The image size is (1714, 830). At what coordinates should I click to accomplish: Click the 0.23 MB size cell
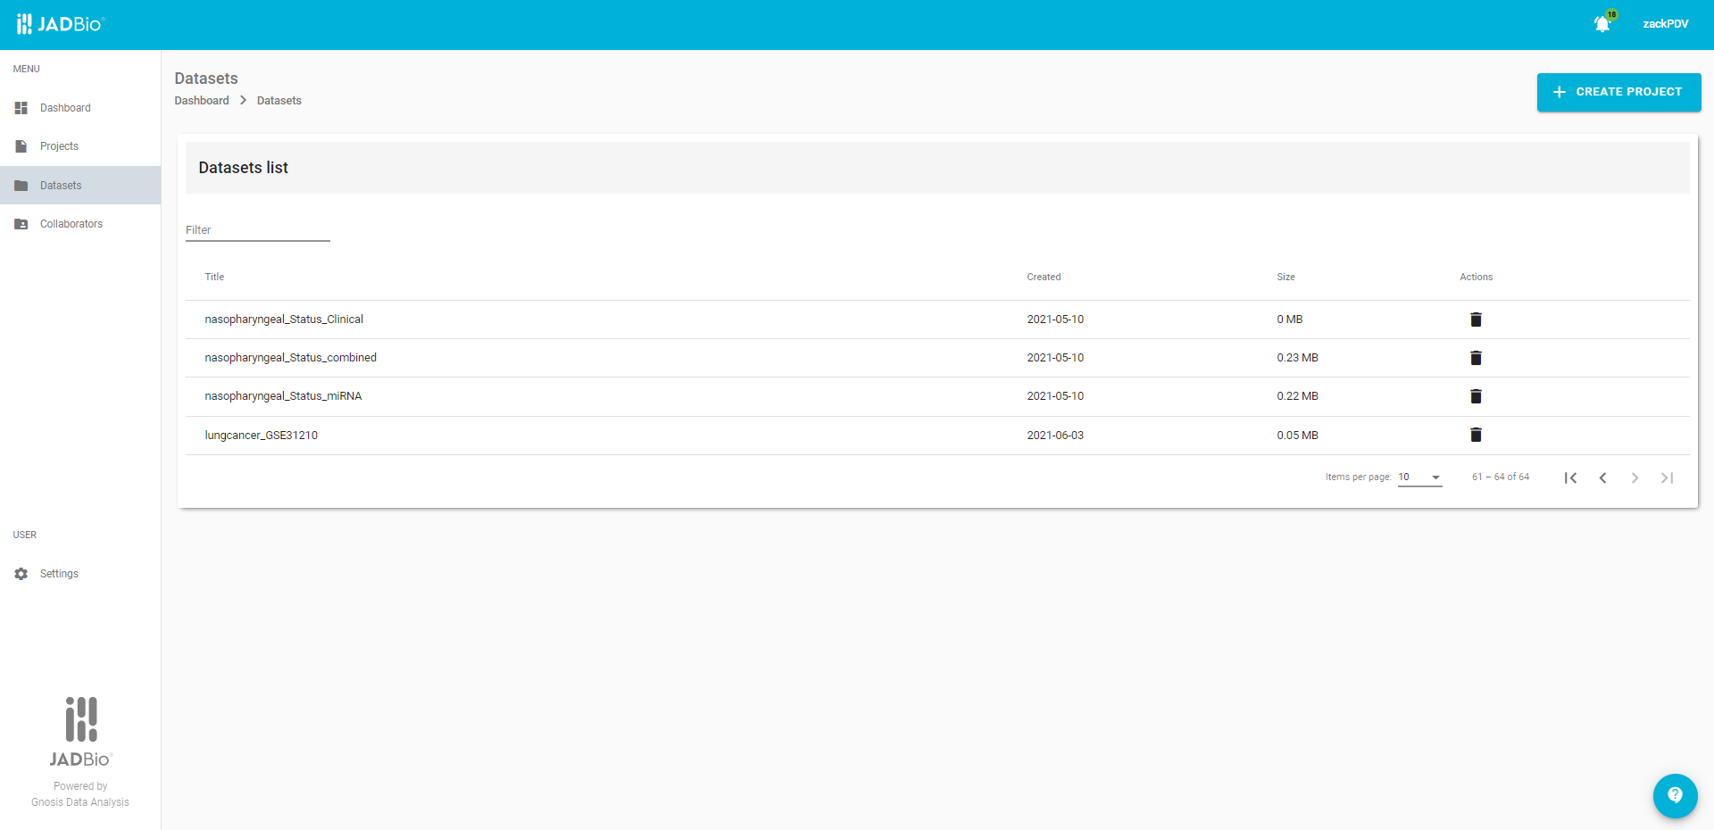coord(1297,358)
